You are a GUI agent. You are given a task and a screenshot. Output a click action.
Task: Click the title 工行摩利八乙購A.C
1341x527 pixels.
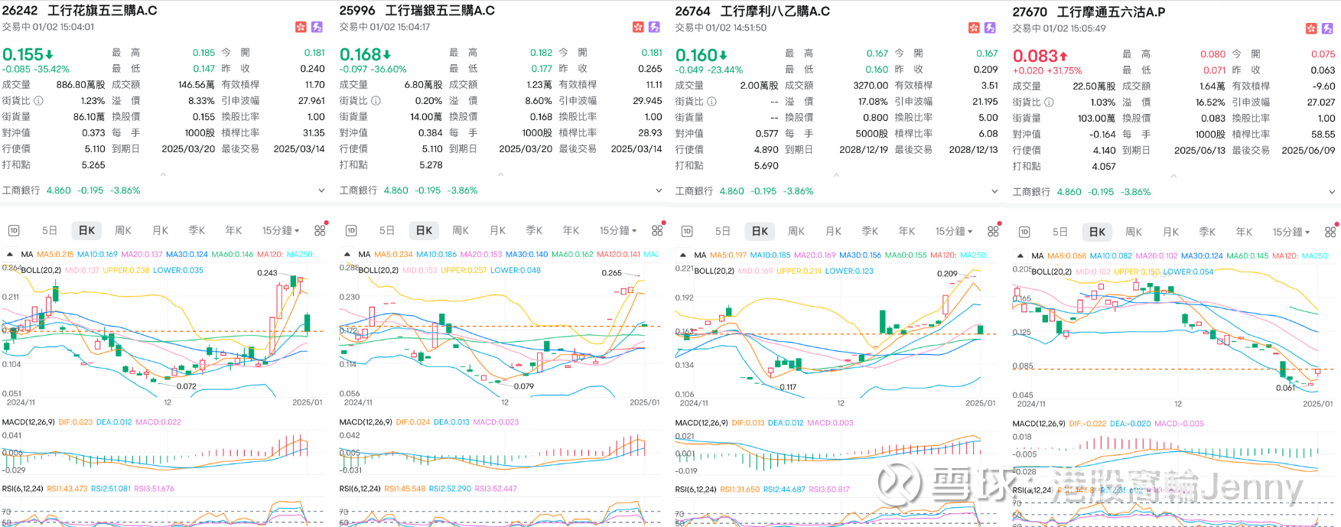(x=775, y=11)
